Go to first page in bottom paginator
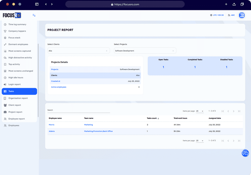This screenshot has width=251, height=175. pos(223,141)
